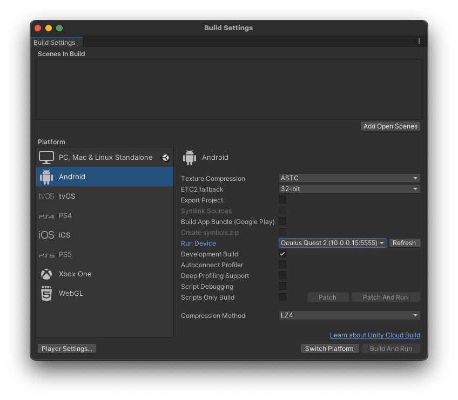The width and height of the screenshot is (458, 400).
Task: Click the Unity logo beside PC Standalone
Action: pyautogui.click(x=165, y=158)
